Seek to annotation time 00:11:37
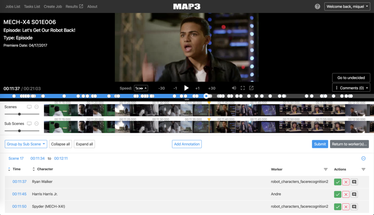The height and width of the screenshot is (215, 374). coord(19,182)
